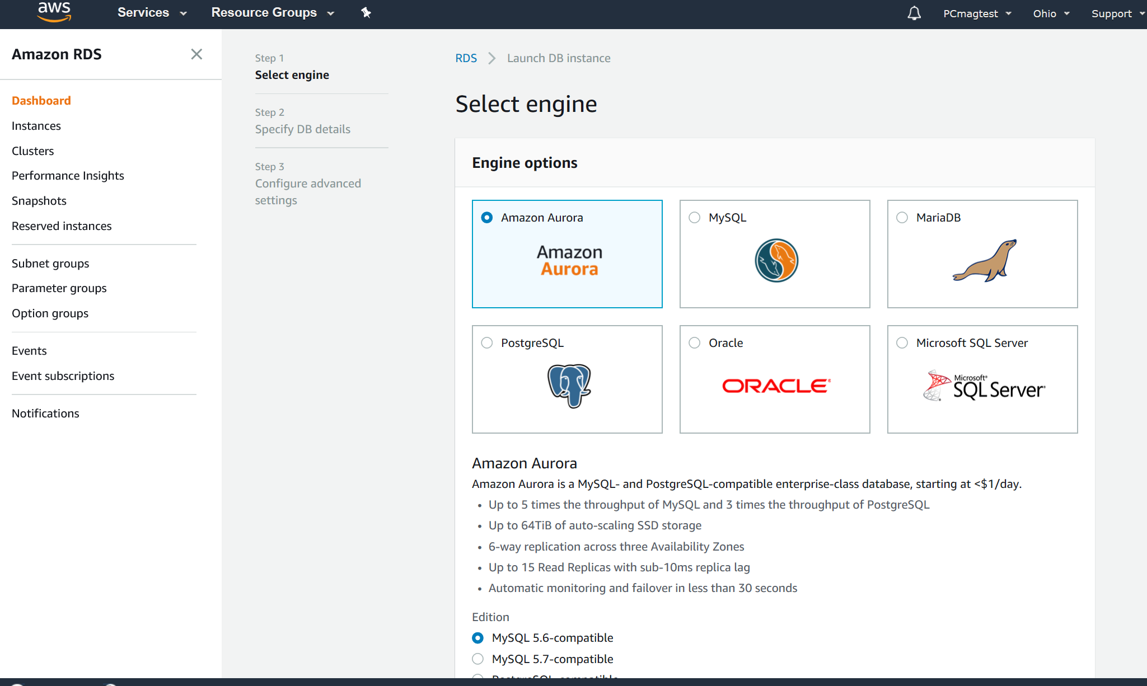
Task: Open Snapshots in RDS sidebar
Action: coord(39,201)
